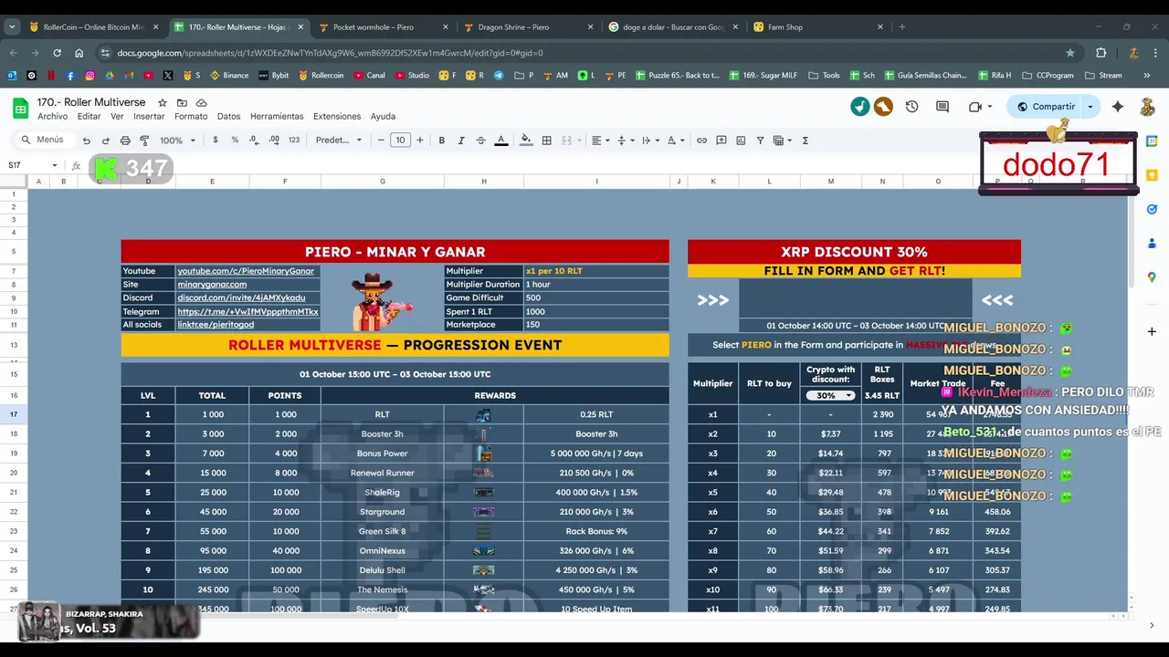Screen dimensions: 1169x657
Task: Open the Binance bookmark
Action: [229, 76]
